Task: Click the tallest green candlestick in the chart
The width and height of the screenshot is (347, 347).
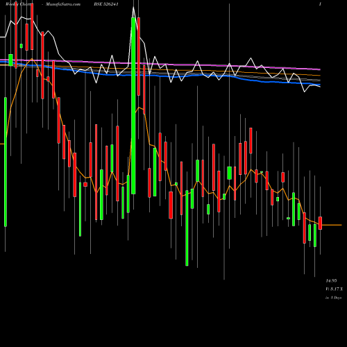Action: click(x=133, y=105)
